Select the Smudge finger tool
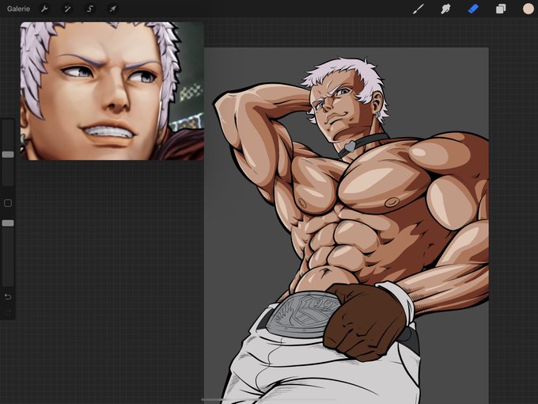Viewport: 538px width, 404px height. (x=445, y=9)
